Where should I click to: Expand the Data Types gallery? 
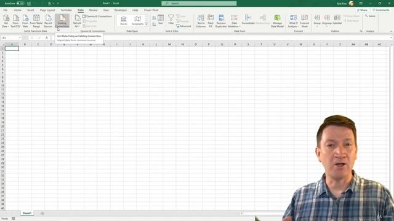(x=147, y=25)
